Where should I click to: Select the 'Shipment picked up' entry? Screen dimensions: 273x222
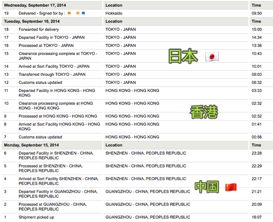[36, 217]
